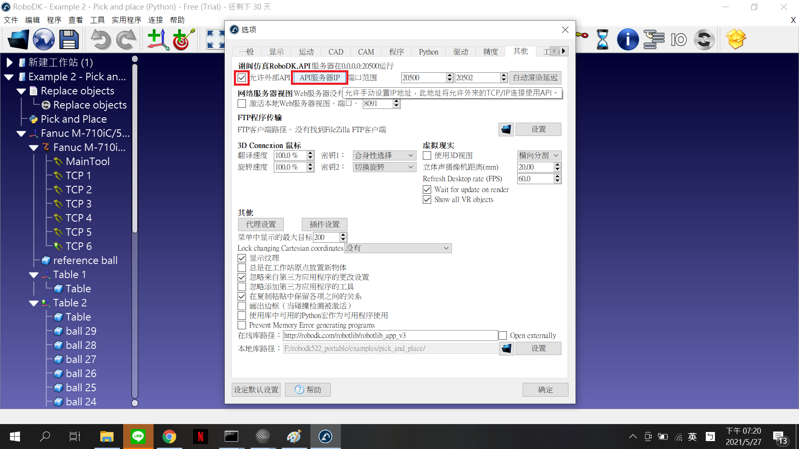Click the blue information icon
This screenshot has width=799, height=449.
point(628,40)
